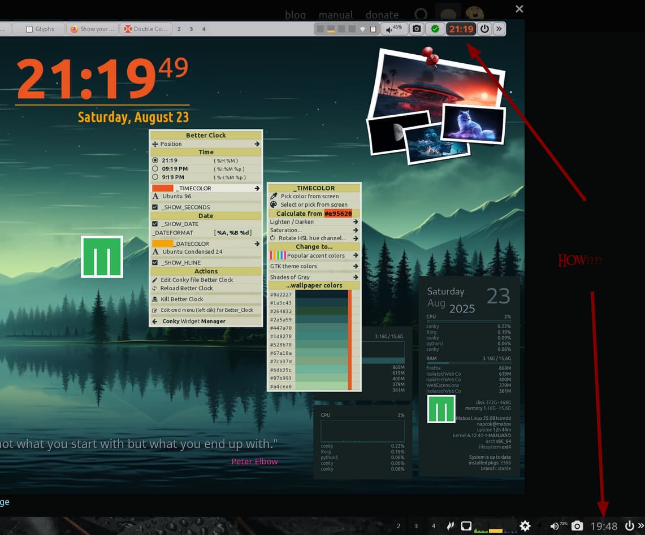Click the update notifier gear icon in bottom panel
Viewport: 645px width, 535px height.
click(x=525, y=526)
